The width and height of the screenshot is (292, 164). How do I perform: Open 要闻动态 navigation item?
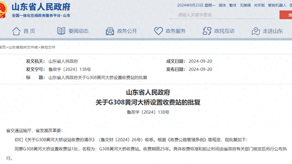pos(78,31)
